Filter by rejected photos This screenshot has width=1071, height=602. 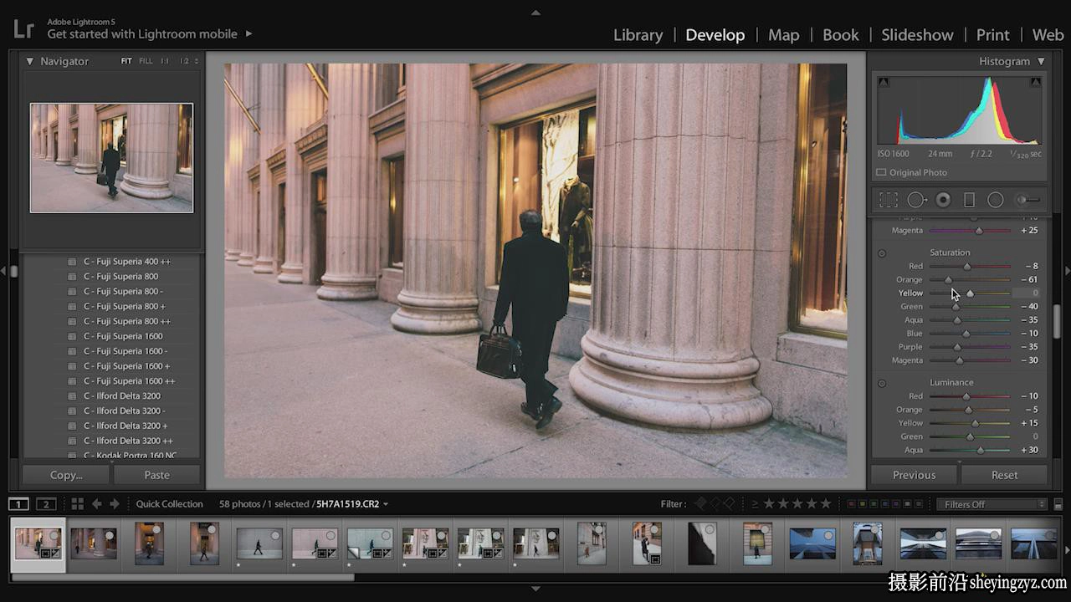(729, 503)
